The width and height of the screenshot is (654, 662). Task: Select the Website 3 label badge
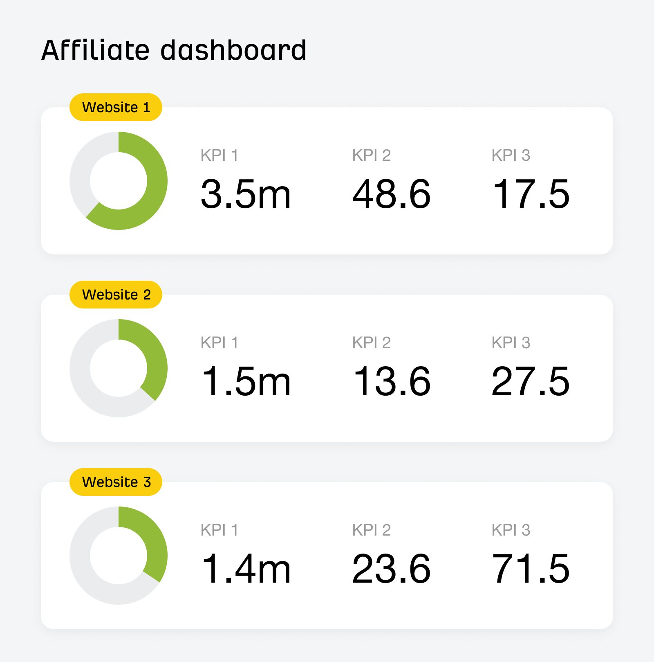tap(116, 482)
